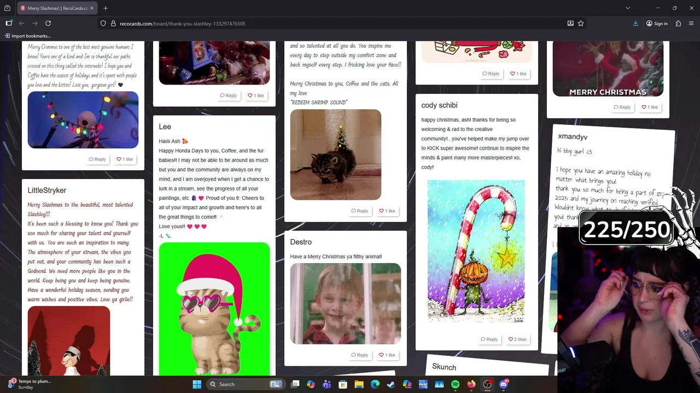Like Destro's Home Alone card
Screen dimensions: 700x393
pyautogui.click(x=387, y=355)
